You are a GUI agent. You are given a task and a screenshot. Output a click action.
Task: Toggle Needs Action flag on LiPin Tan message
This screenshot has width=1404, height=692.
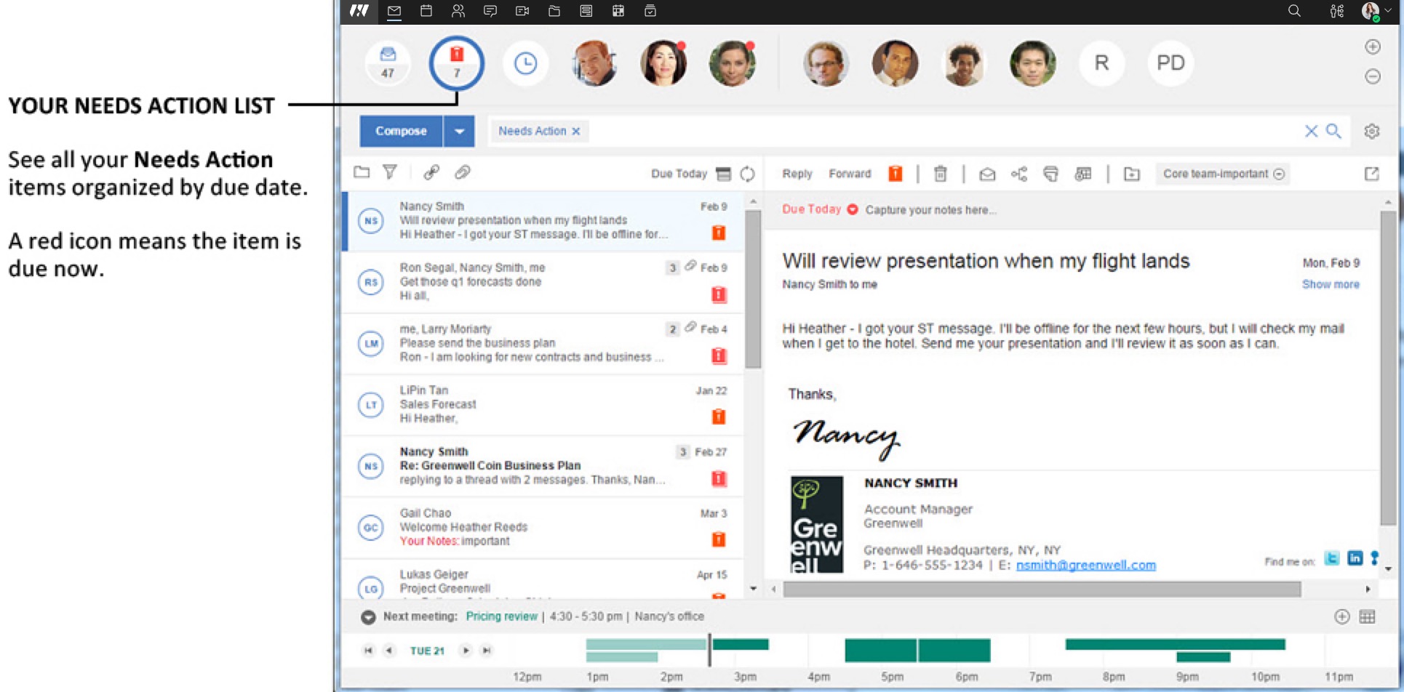[x=719, y=417]
